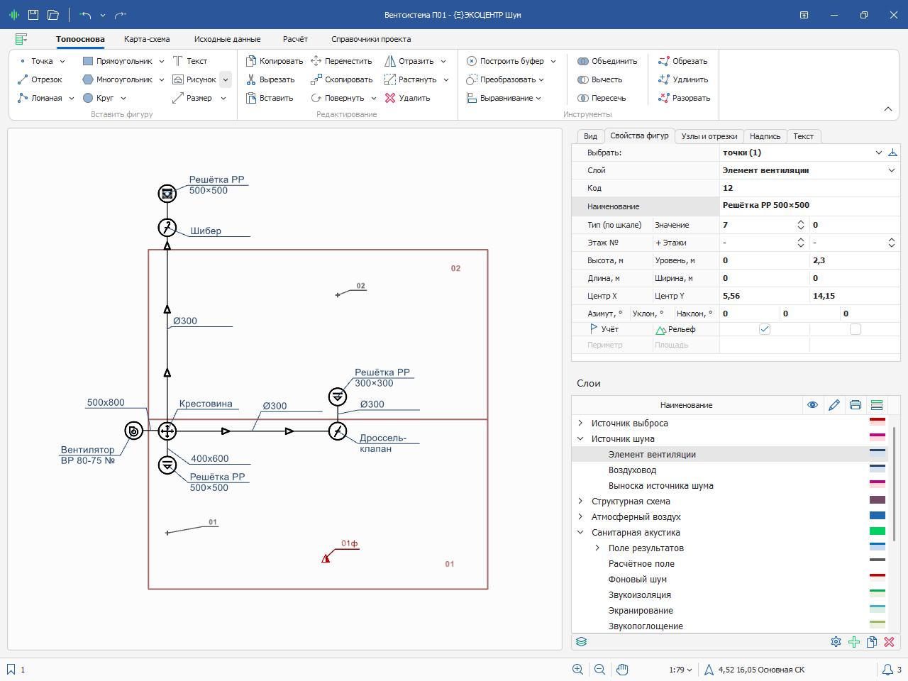Uncheck the Учёт checkbox

(764, 329)
